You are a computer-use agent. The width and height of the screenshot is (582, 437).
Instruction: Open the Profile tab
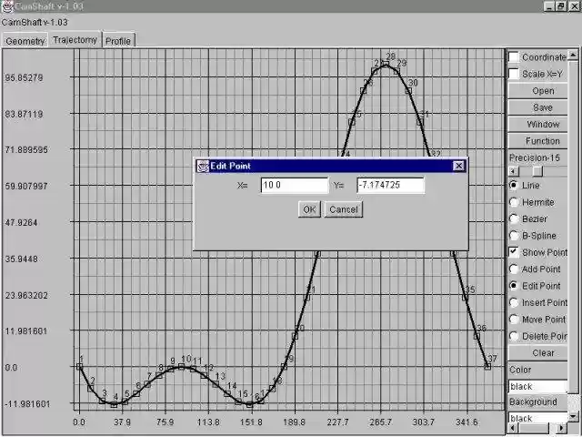pos(118,41)
